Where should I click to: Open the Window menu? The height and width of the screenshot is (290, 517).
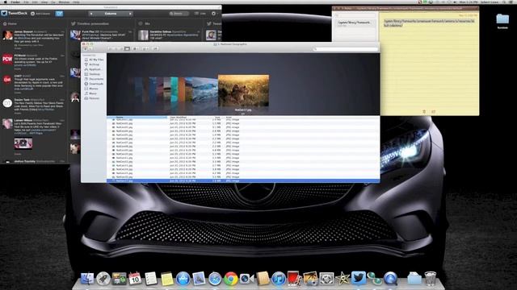pyautogui.click(x=64, y=2)
